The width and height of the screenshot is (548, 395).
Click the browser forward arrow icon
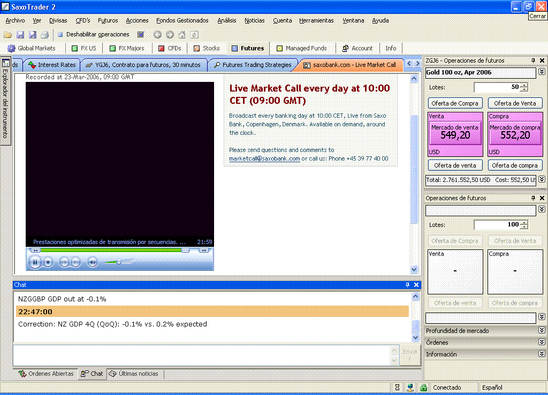[x=170, y=34]
